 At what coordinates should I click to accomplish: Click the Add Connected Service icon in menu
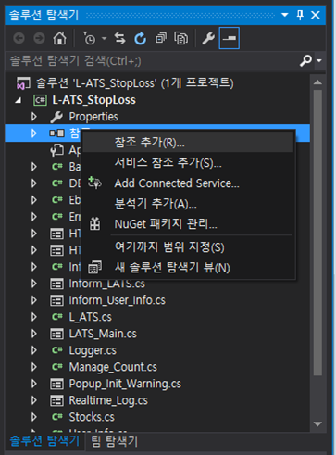tap(94, 183)
